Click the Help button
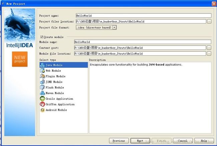 [204, 141]
